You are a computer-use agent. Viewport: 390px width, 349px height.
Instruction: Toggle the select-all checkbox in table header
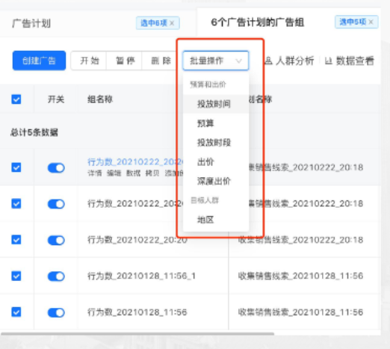click(16, 99)
